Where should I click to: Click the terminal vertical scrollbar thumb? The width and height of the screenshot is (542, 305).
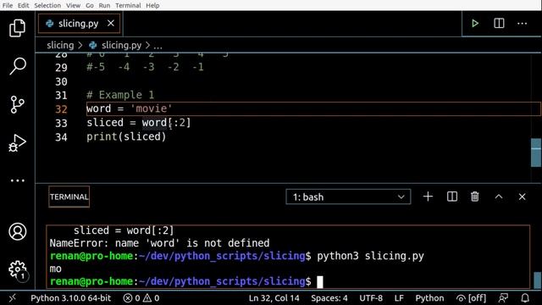(x=537, y=280)
